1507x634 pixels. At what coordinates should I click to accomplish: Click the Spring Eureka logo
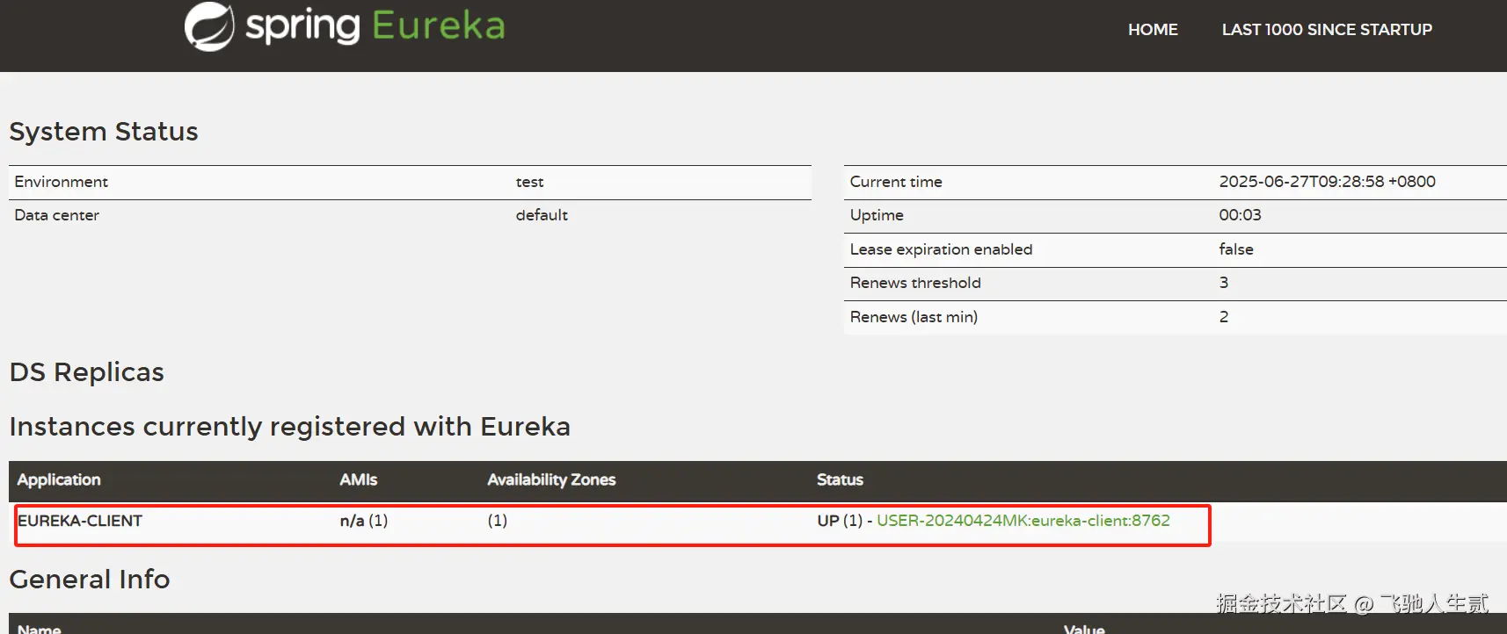[345, 26]
